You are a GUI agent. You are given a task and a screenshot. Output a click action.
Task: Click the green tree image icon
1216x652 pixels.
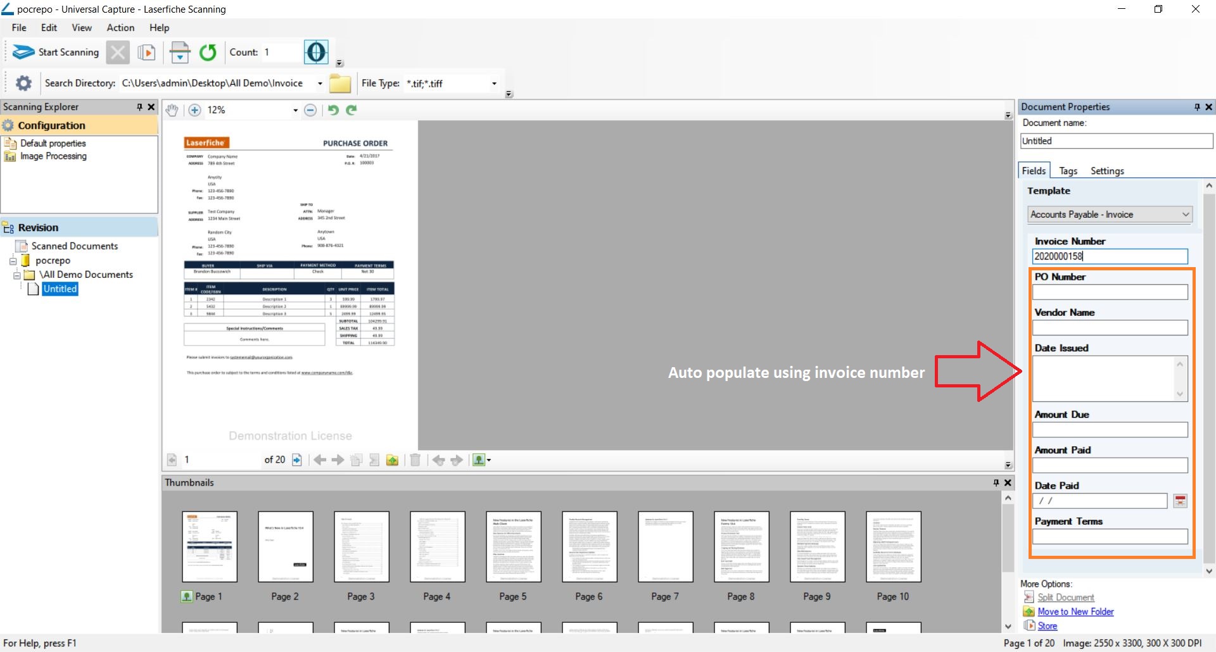[478, 460]
